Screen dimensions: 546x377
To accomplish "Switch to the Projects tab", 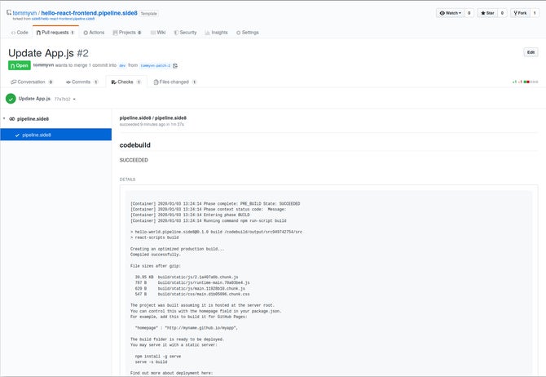I will (x=127, y=33).
